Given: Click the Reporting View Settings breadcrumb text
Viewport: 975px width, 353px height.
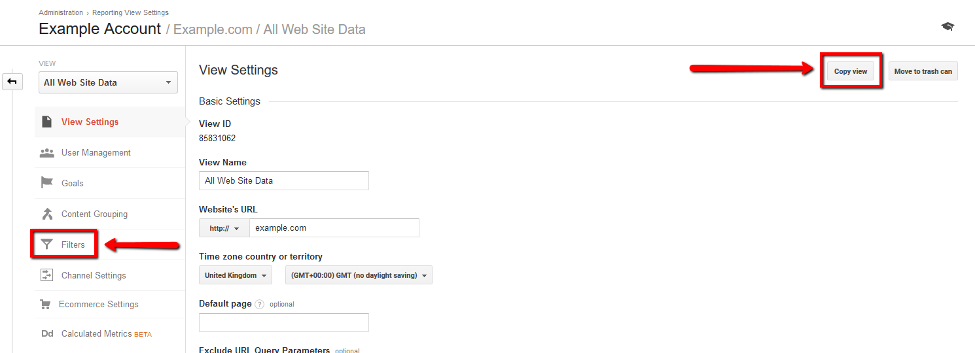Looking at the screenshot, I should (x=130, y=12).
